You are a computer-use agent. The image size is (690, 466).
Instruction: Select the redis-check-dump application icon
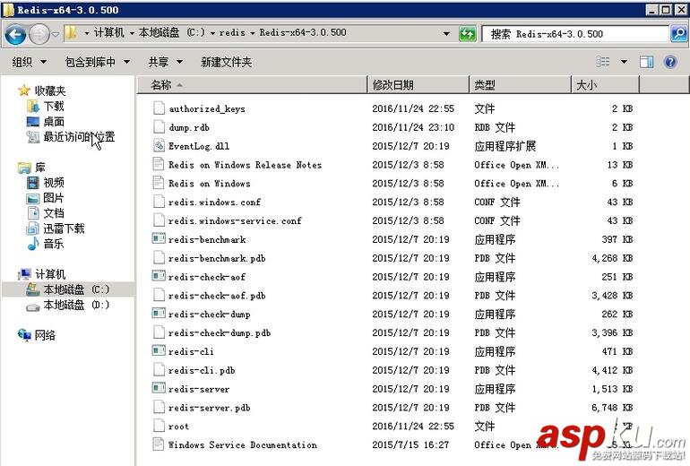(x=159, y=314)
